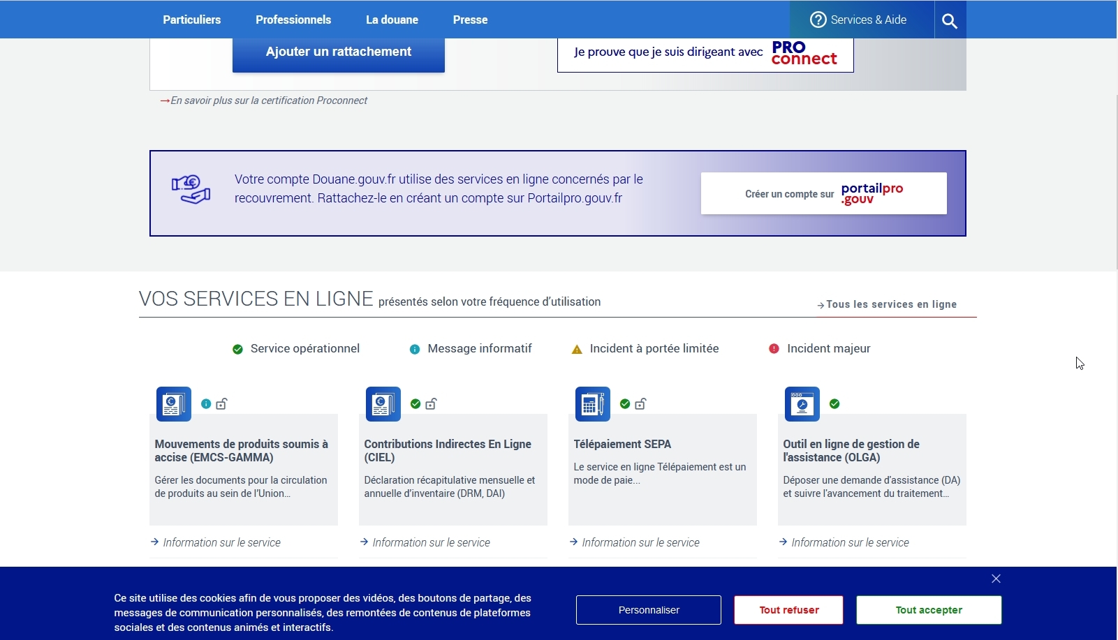1118x640 pixels.
Task: Open Proconnect certification info link
Action: coord(268,101)
